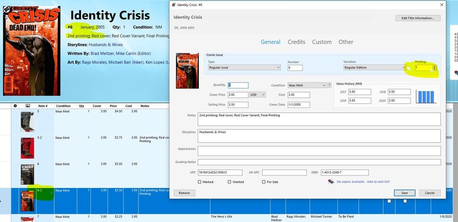458x222 pixels.
Task: Click the Cover Date field
Action: [299, 105]
